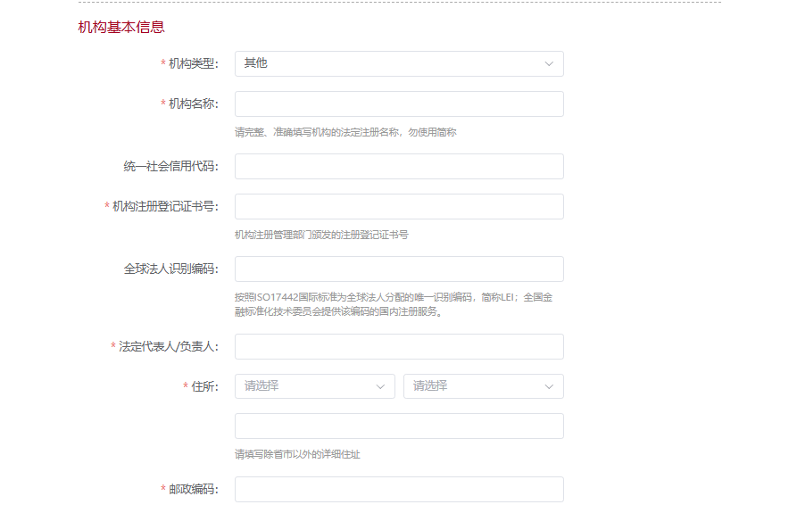Focus the 机构名称 input field
This screenshot has height=513, width=797.
click(x=399, y=103)
